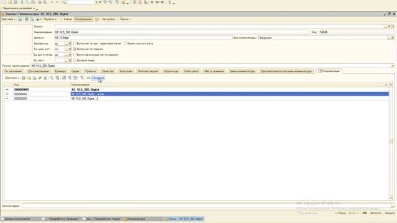
Task: Click the help icon in main toolbar
Action: point(123,2)
